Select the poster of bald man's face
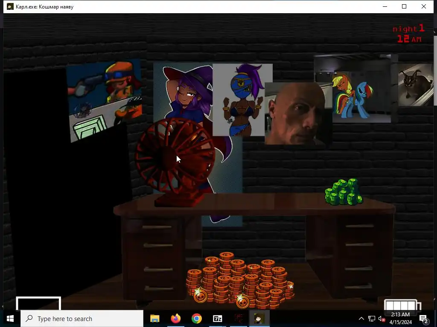Screen dimensions: 437x327 [298, 113]
